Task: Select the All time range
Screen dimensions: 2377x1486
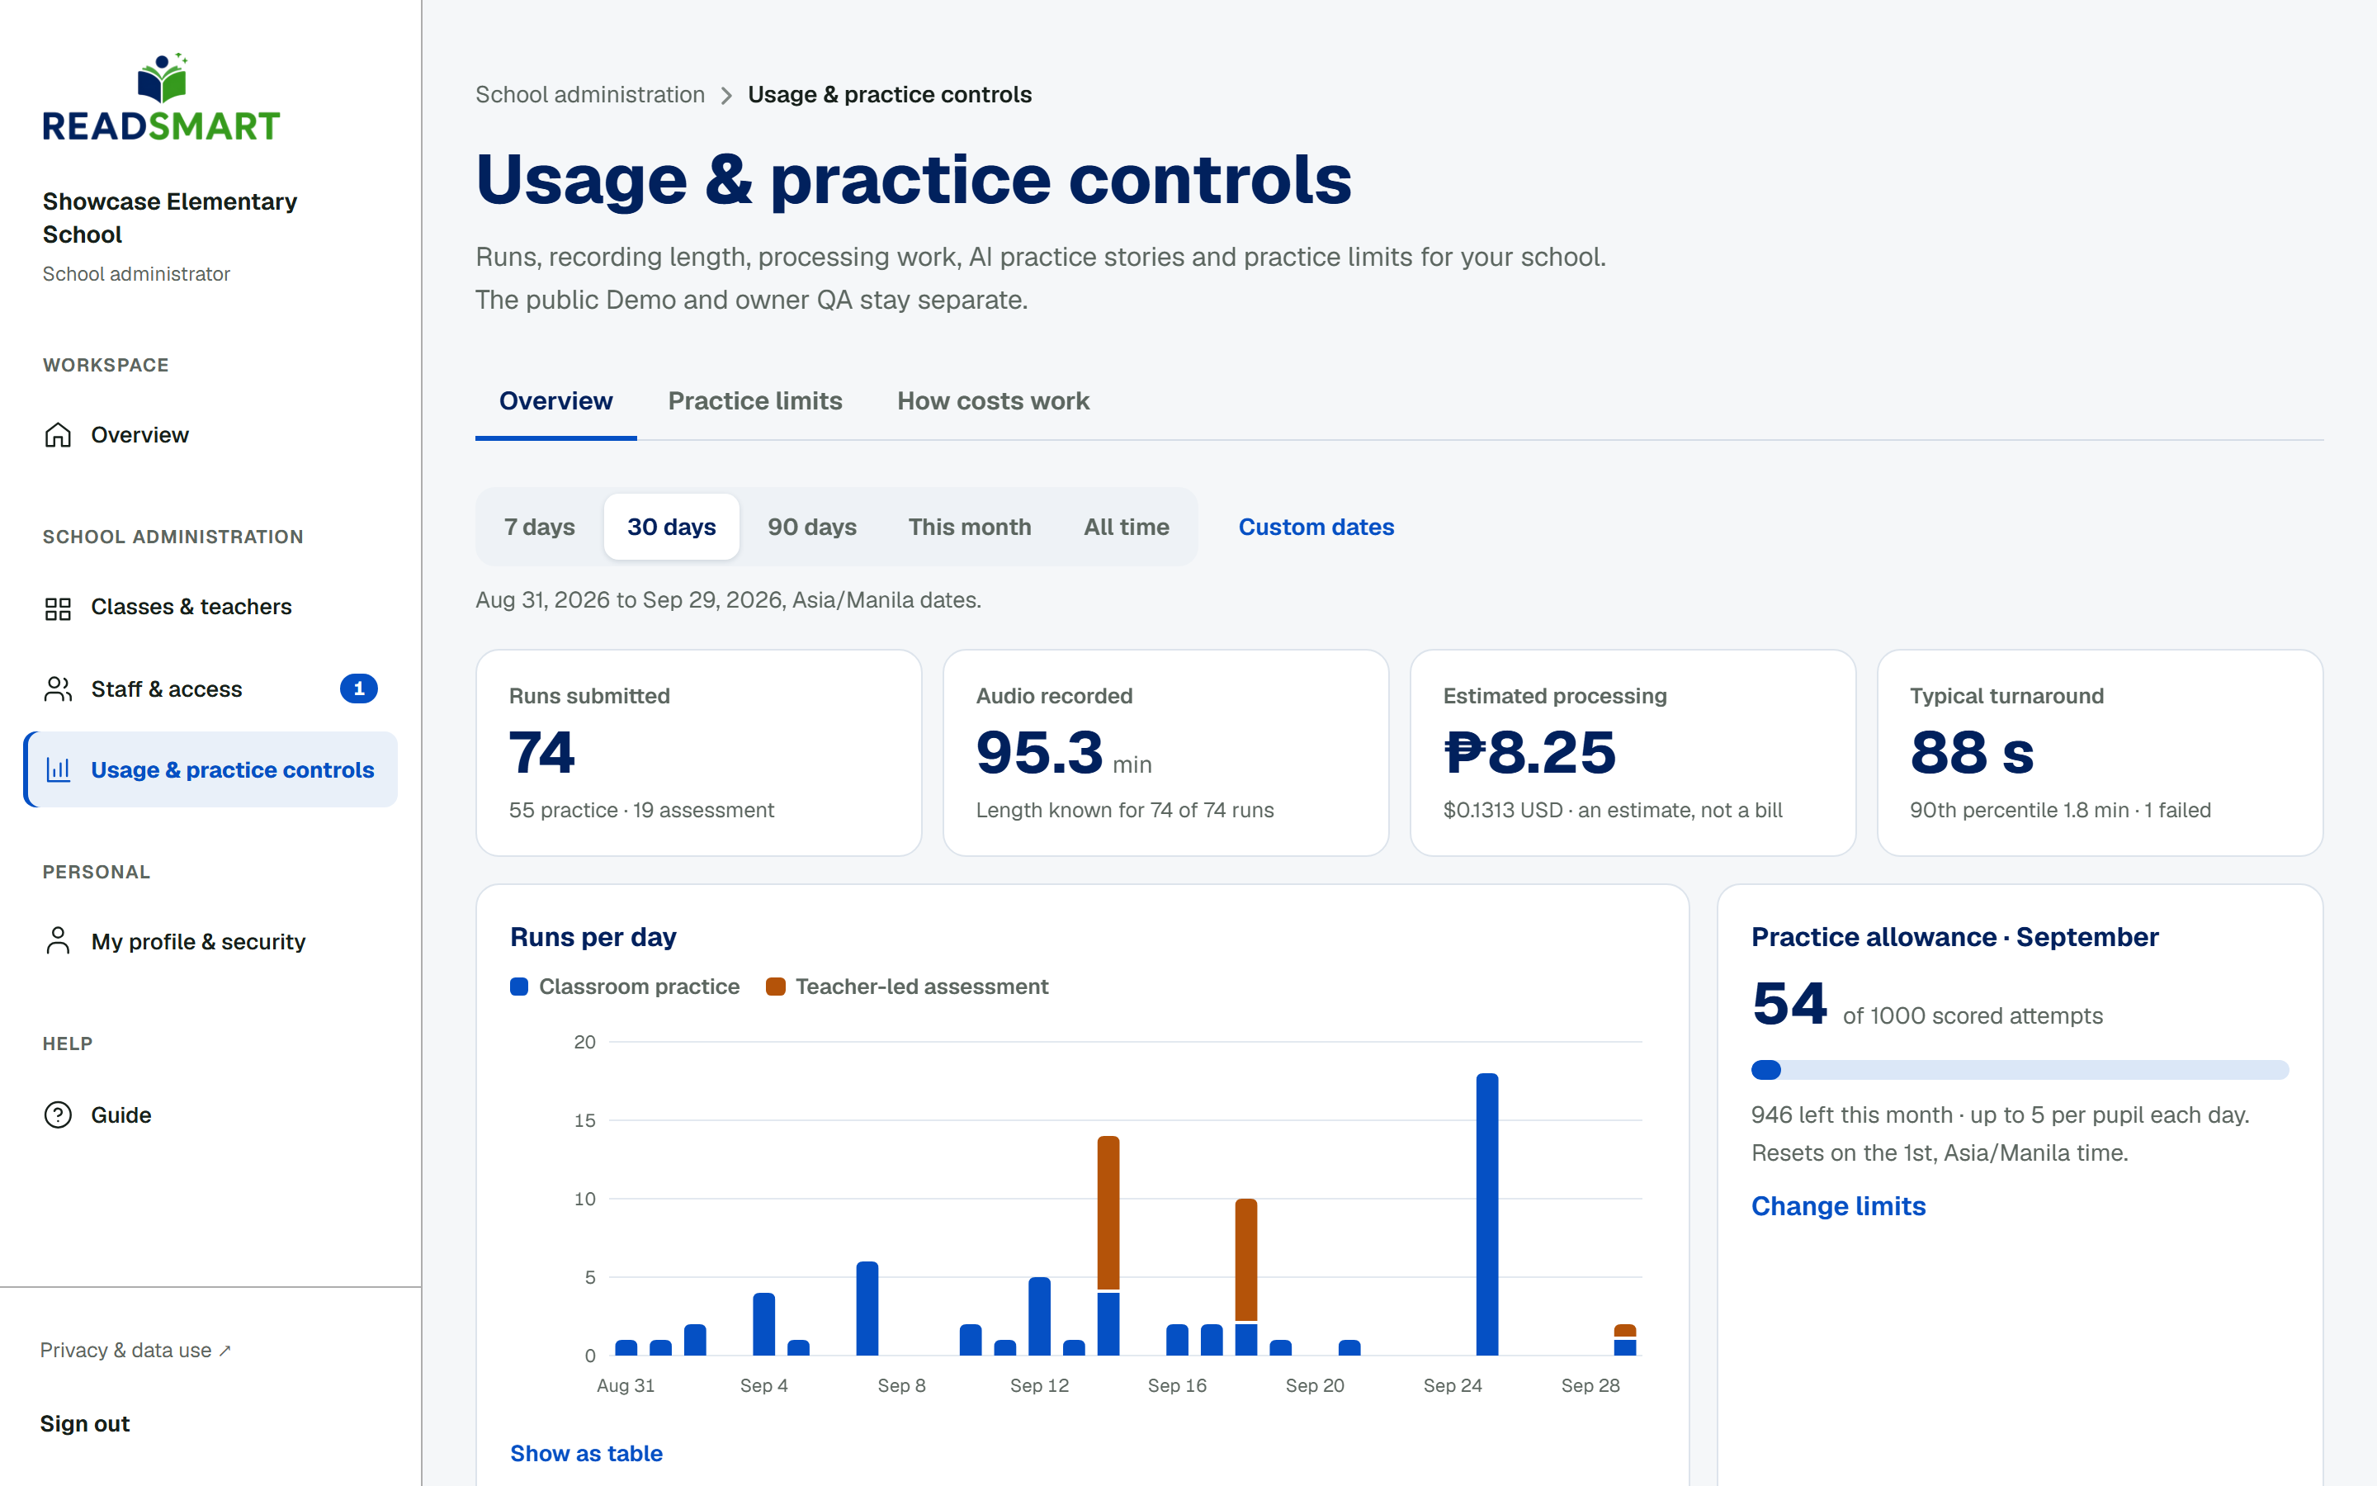Action: 1126,527
